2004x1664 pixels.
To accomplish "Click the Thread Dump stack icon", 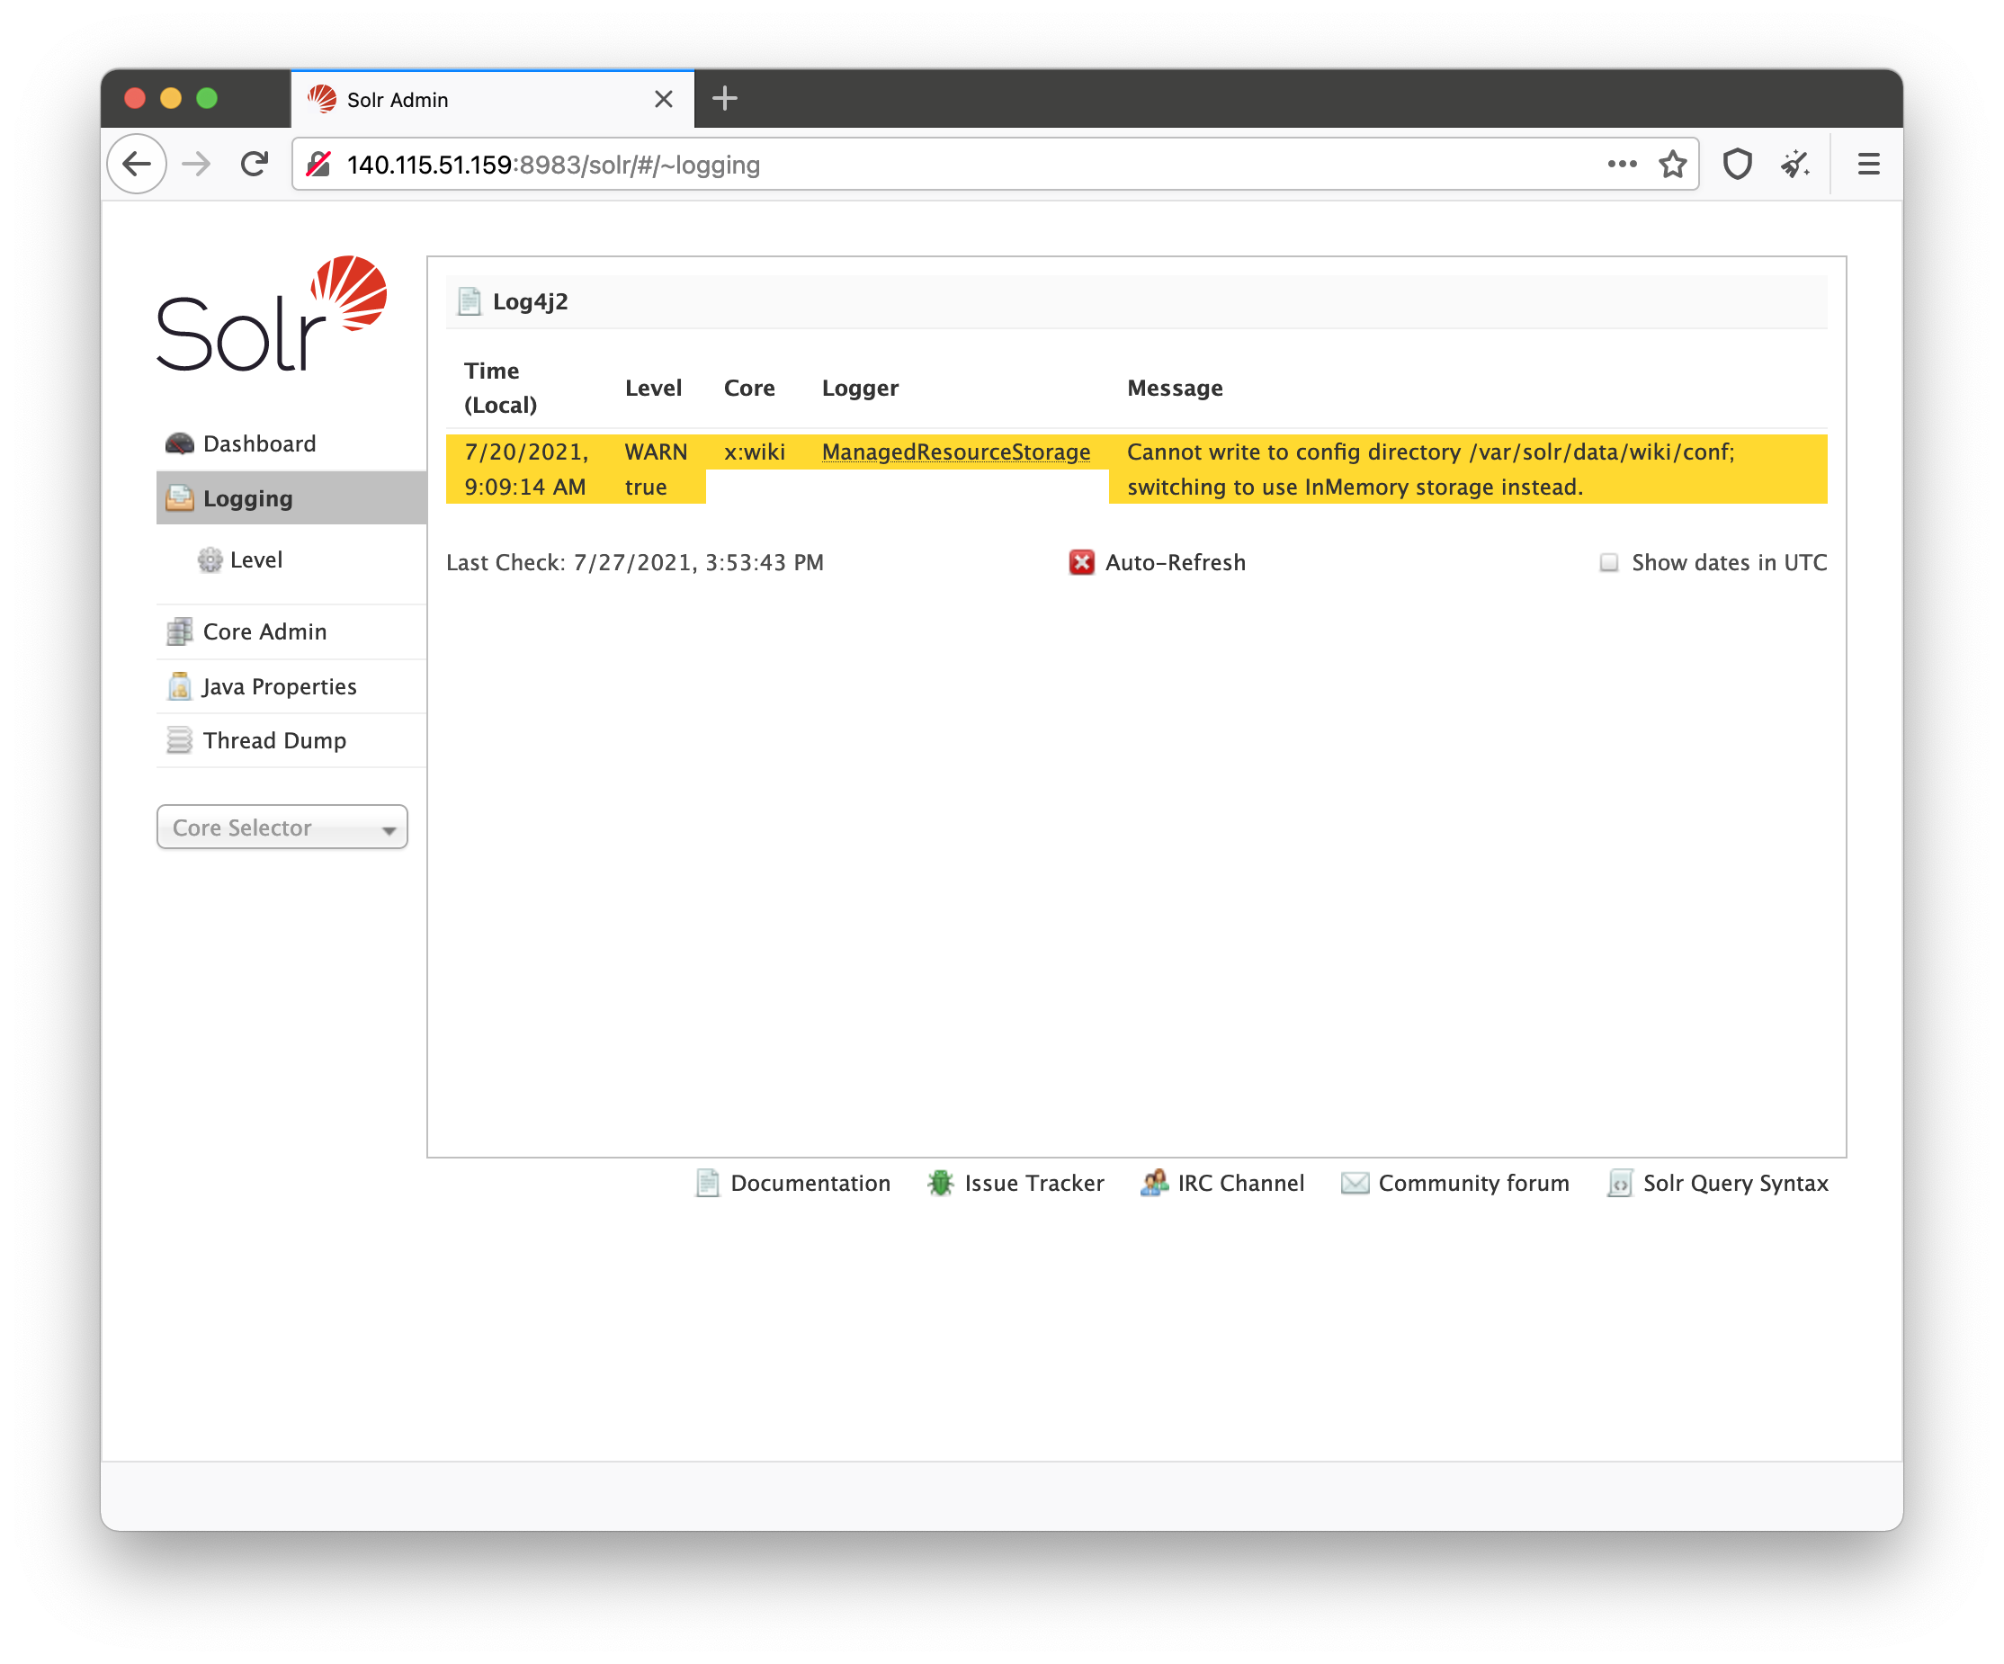I will [x=179, y=740].
